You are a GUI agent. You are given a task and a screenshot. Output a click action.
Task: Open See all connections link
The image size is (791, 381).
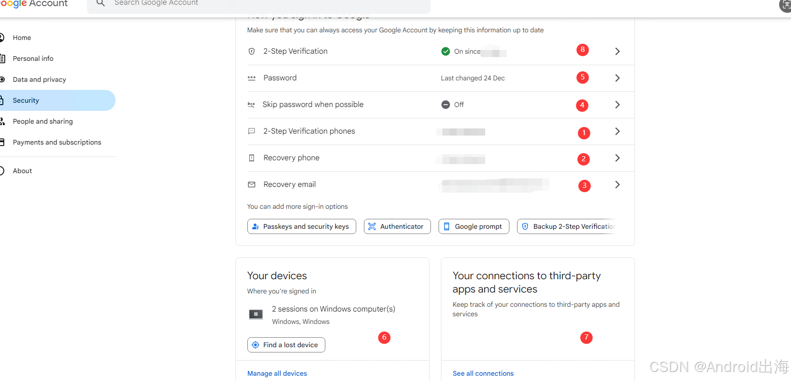483,373
